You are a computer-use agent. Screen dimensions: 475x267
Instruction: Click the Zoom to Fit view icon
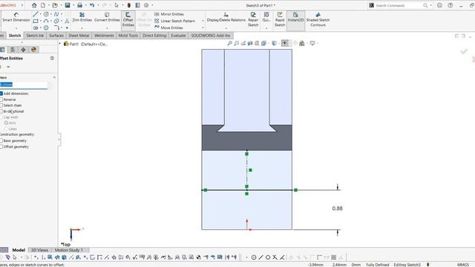click(229, 43)
